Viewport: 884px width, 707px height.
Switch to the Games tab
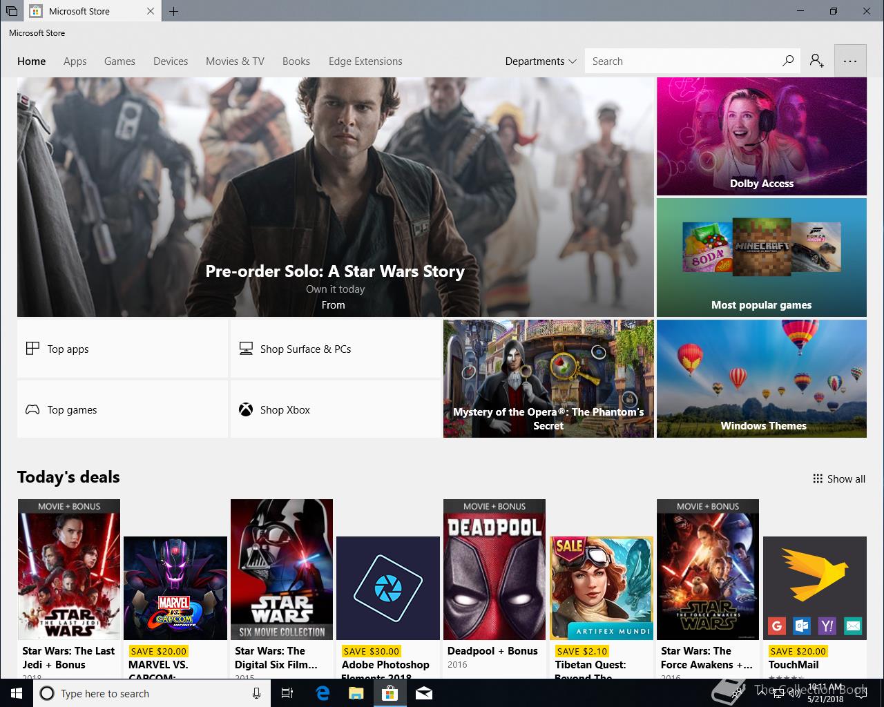119,61
